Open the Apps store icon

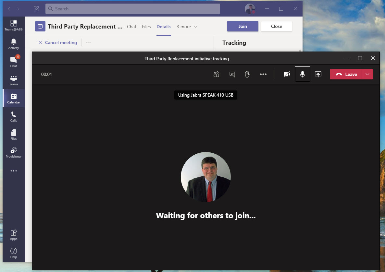coord(14,235)
